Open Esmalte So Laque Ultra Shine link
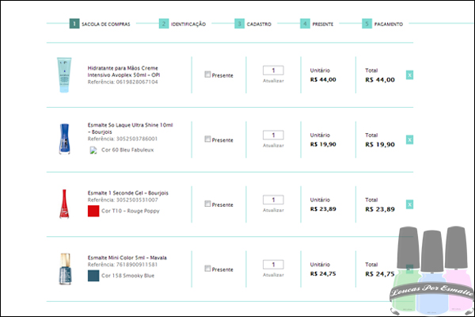The image size is (475, 317). (131, 128)
